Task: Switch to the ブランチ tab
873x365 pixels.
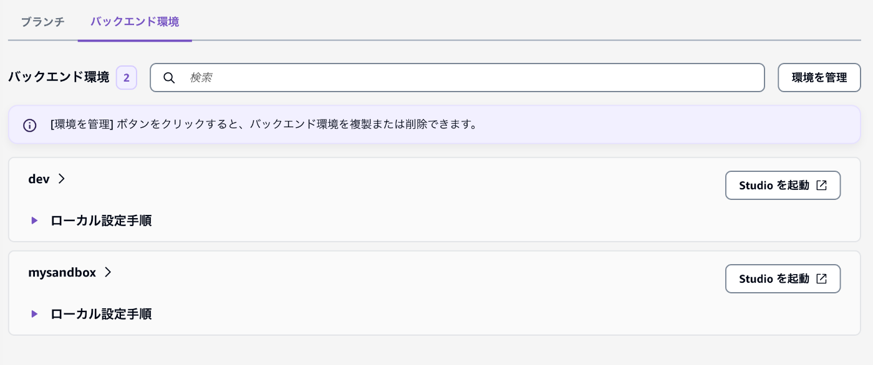Action: click(42, 22)
